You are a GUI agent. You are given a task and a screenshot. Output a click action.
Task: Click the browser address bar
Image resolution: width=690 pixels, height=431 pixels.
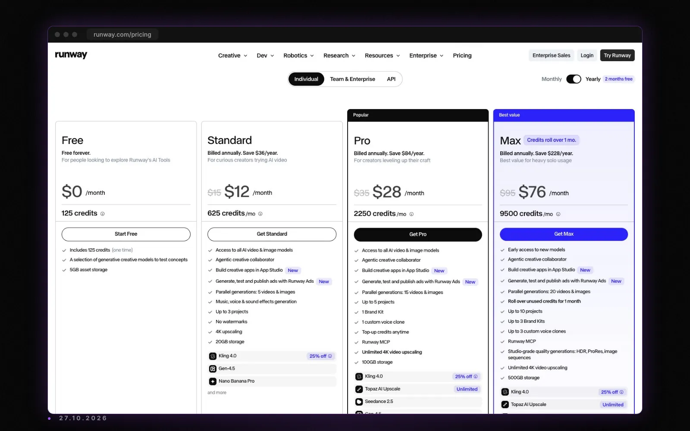pos(122,34)
